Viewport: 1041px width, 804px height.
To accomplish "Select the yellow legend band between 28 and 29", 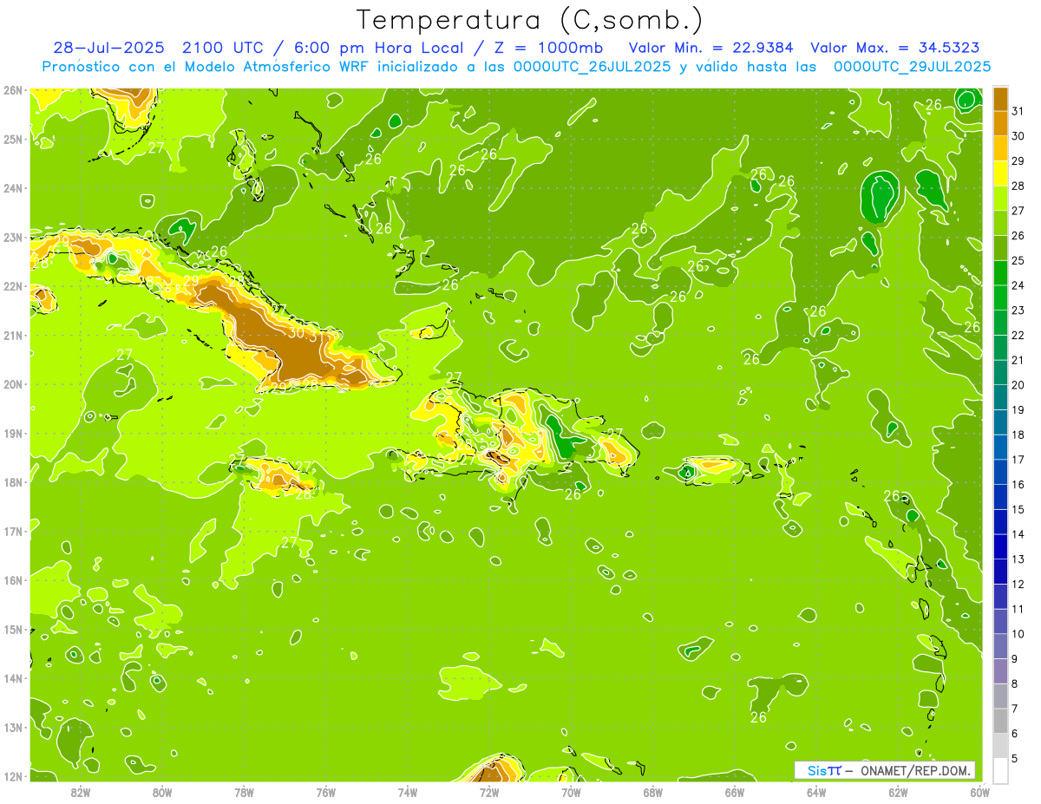I will (x=1000, y=173).
